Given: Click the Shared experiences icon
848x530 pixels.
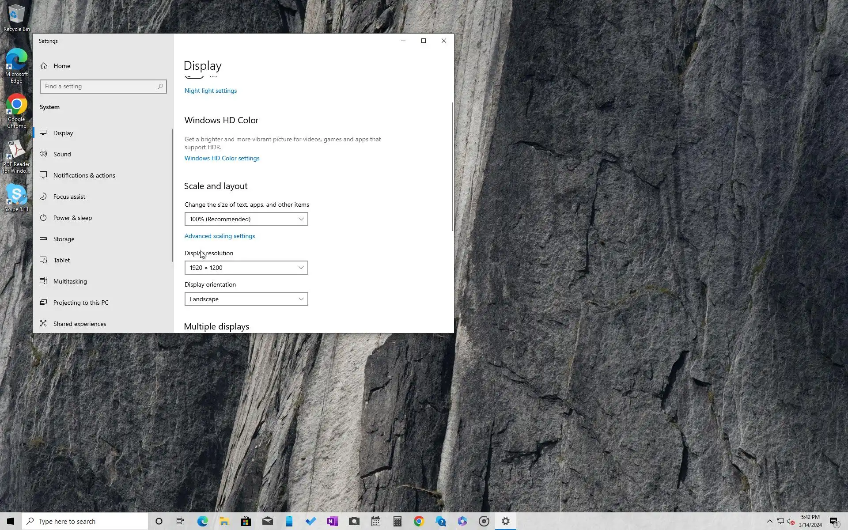Looking at the screenshot, I should tap(43, 324).
